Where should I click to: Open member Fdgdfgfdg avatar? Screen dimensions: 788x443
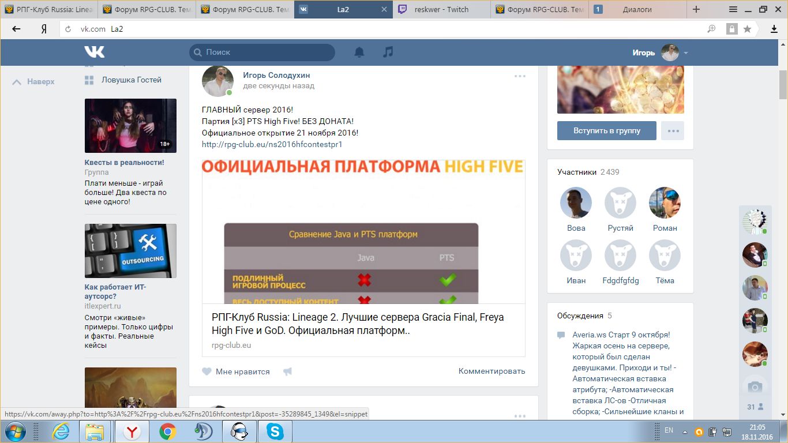click(620, 255)
